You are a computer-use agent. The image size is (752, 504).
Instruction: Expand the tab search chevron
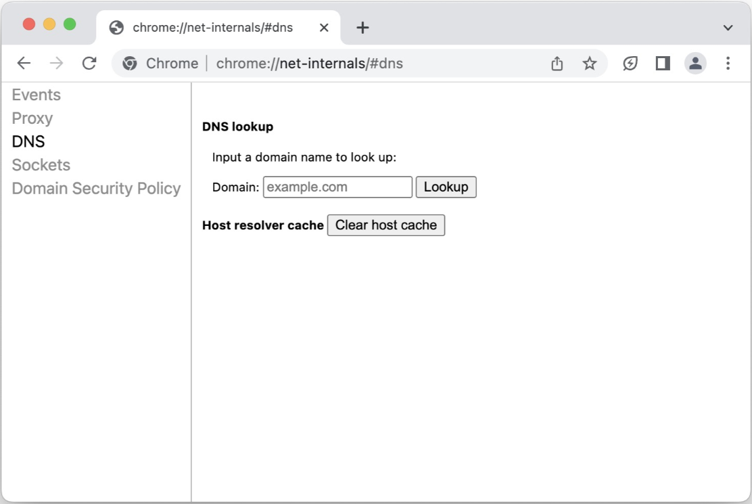click(728, 28)
